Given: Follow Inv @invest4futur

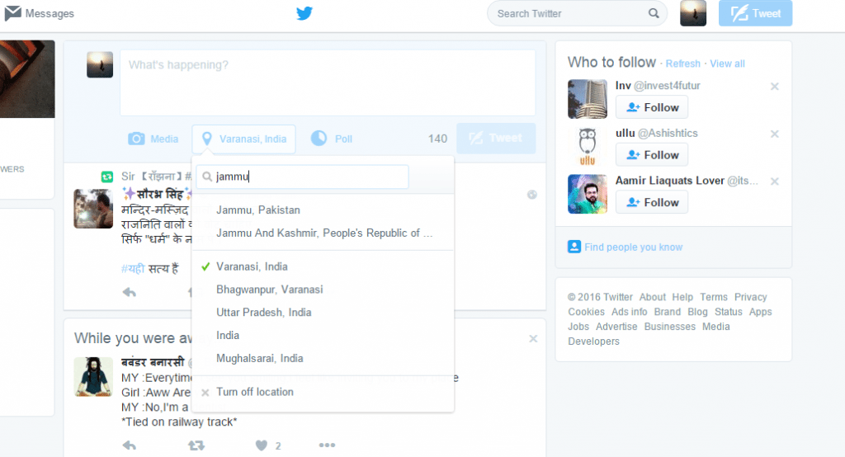Looking at the screenshot, I should pyautogui.click(x=652, y=107).
